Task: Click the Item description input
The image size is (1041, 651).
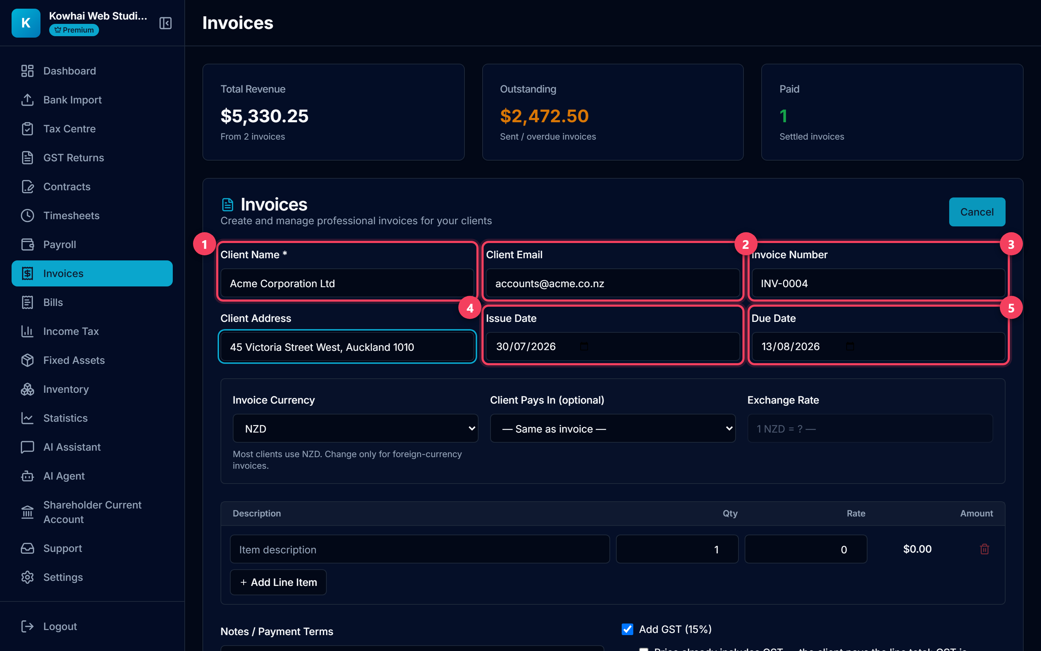Action: point(420,549)
